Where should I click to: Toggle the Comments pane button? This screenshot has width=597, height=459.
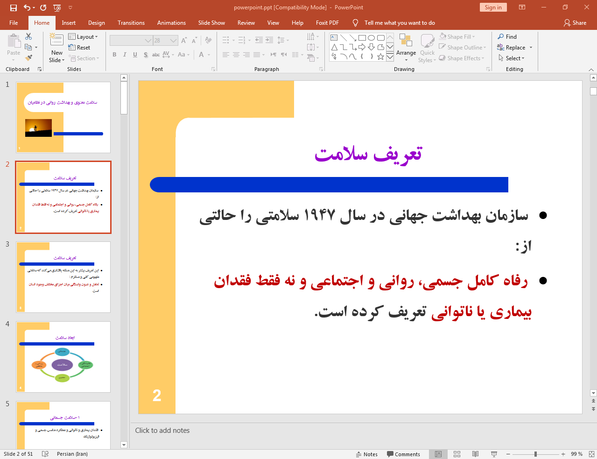point(403,454)
